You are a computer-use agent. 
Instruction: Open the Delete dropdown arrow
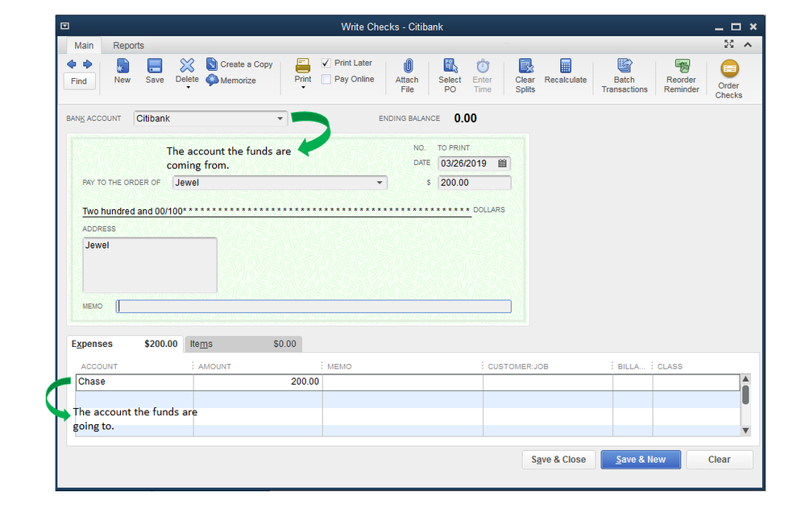coord(188,88)
